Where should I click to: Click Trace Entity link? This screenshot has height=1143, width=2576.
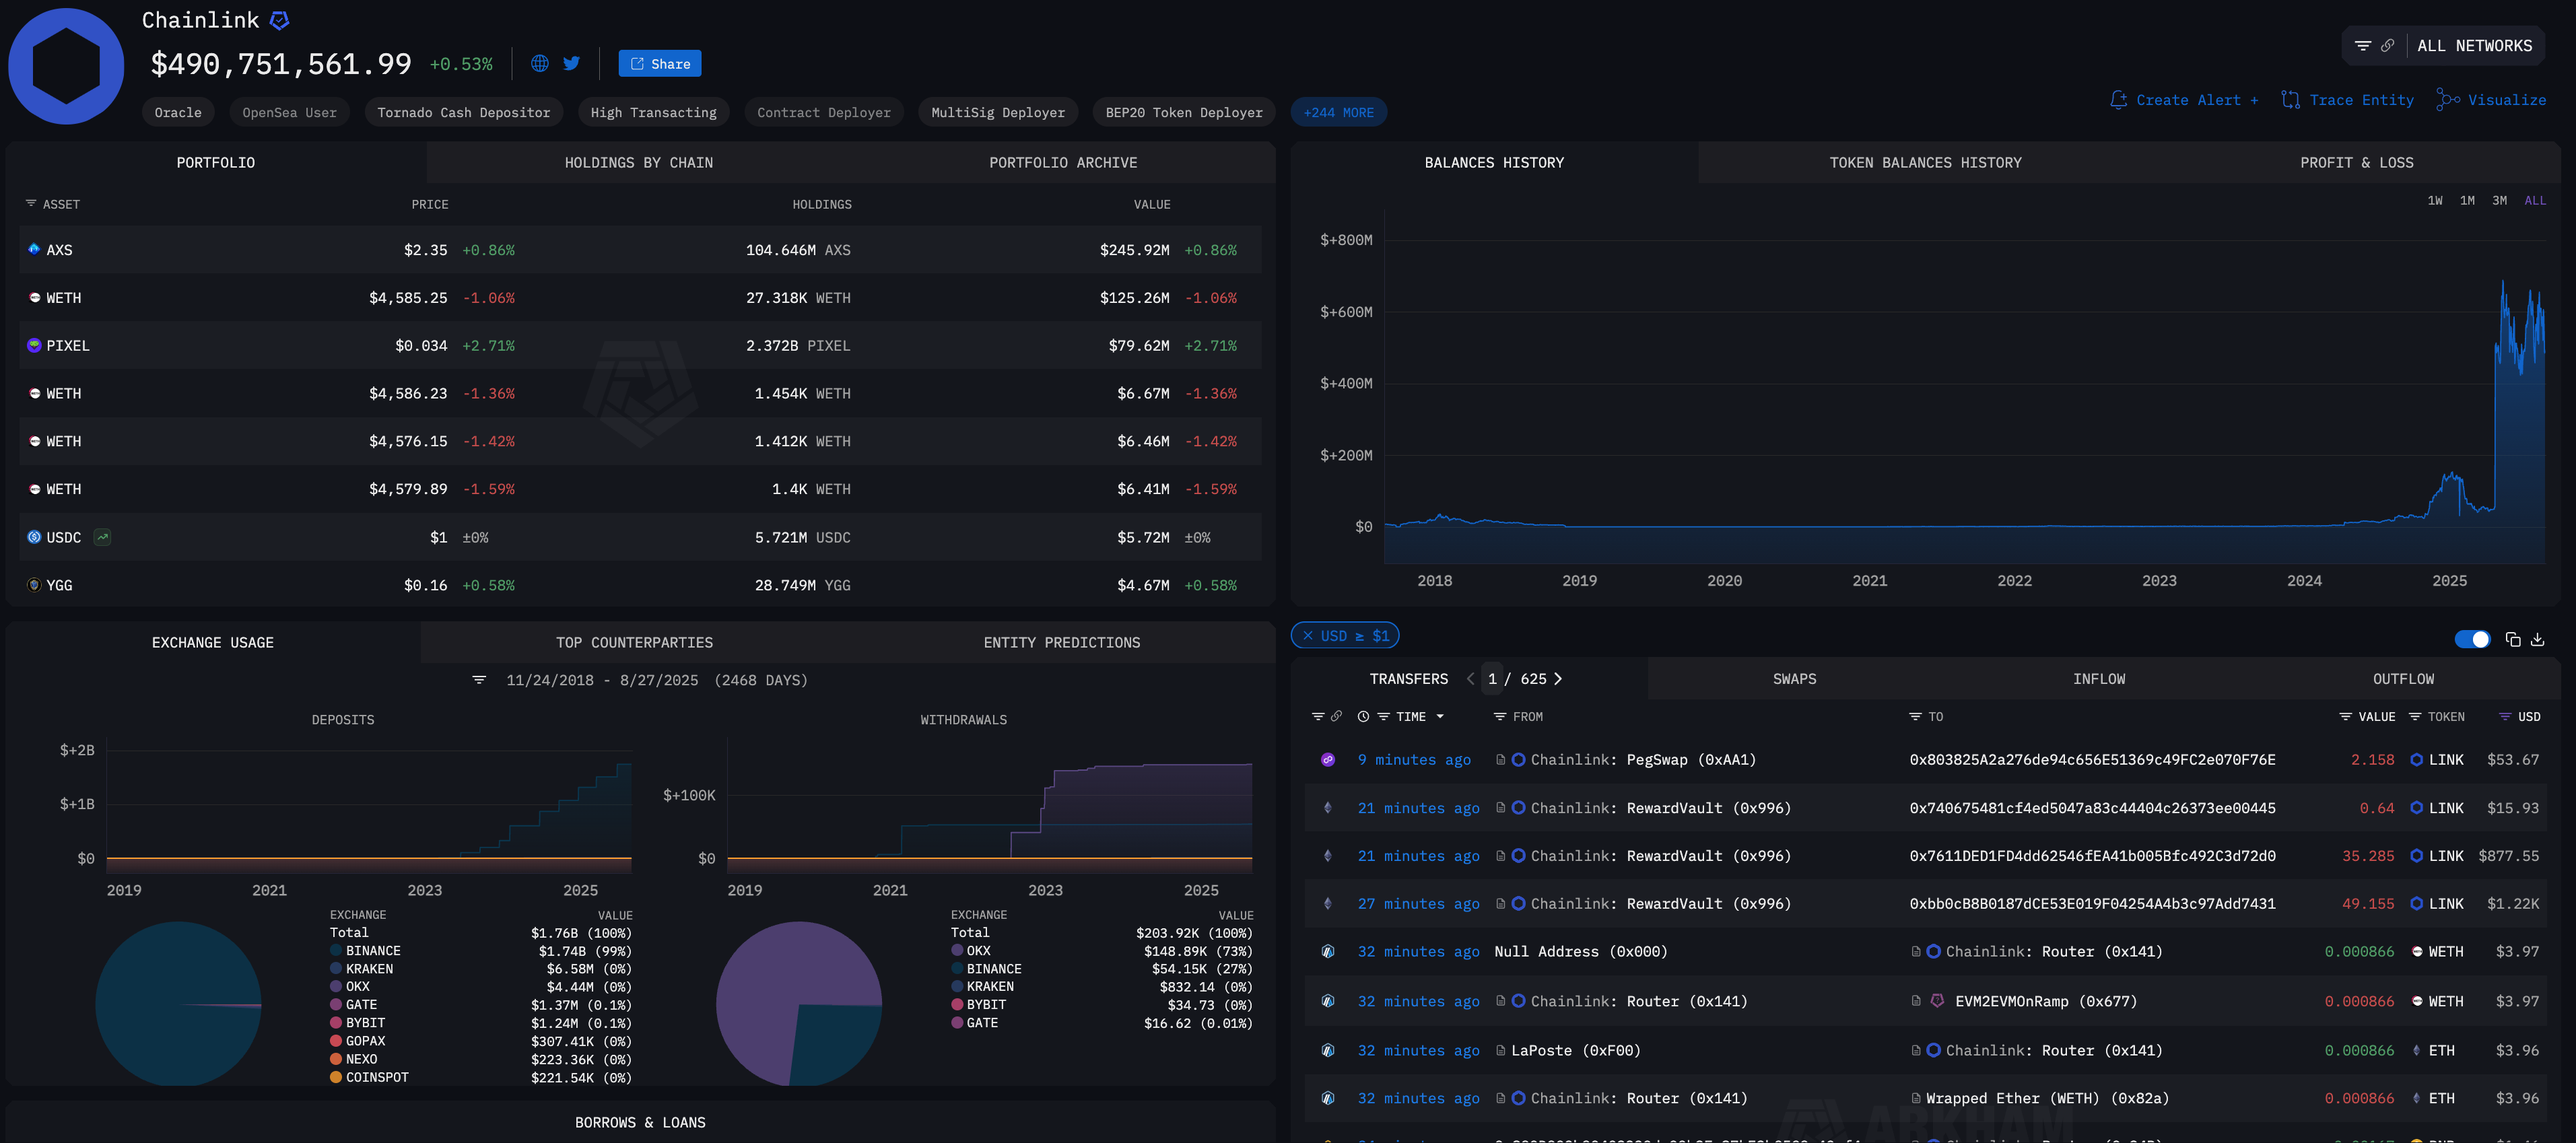click(2347, 100)
